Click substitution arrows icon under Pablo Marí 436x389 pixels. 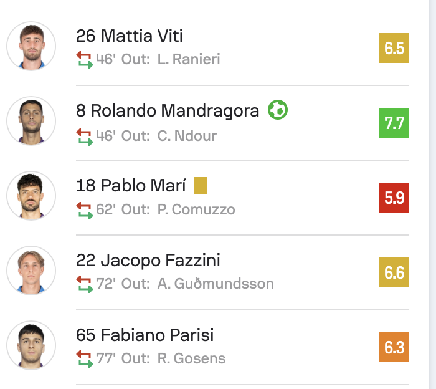(84, 209)
